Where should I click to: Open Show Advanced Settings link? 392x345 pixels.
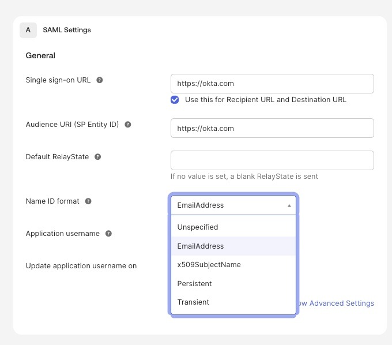tap(336, 303)
